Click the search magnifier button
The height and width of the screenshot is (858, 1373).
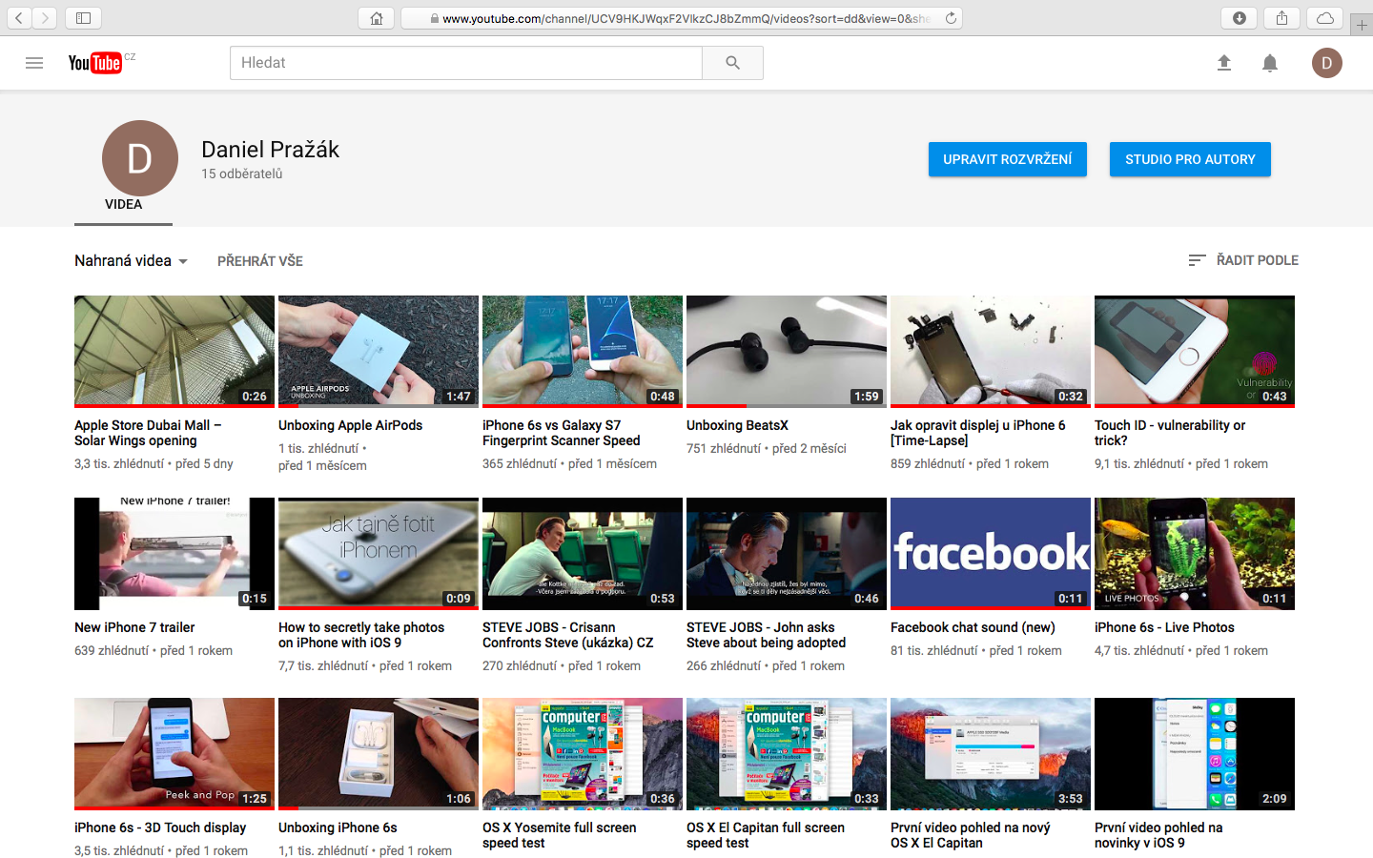732,63
